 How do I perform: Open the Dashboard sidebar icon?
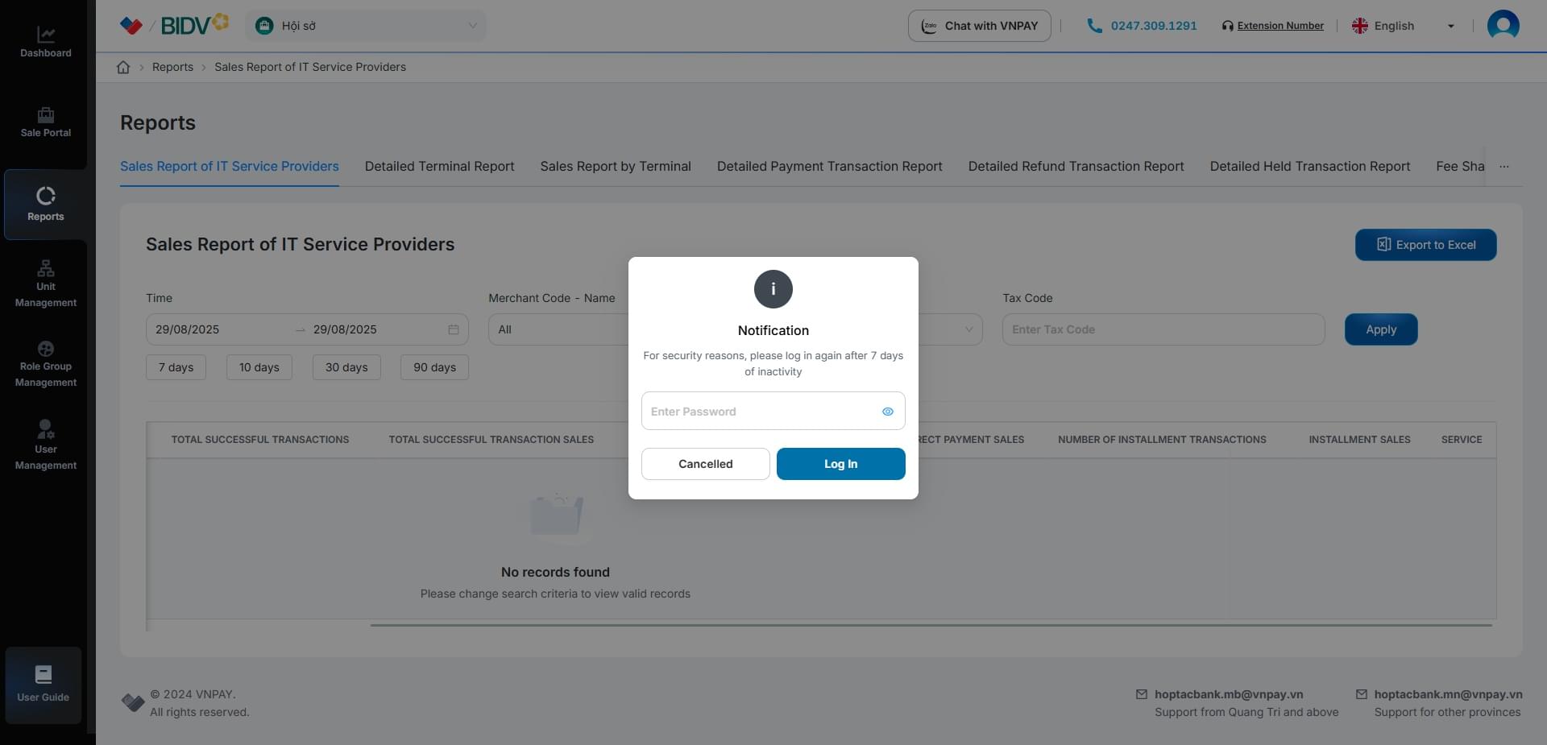coord(45,42)
